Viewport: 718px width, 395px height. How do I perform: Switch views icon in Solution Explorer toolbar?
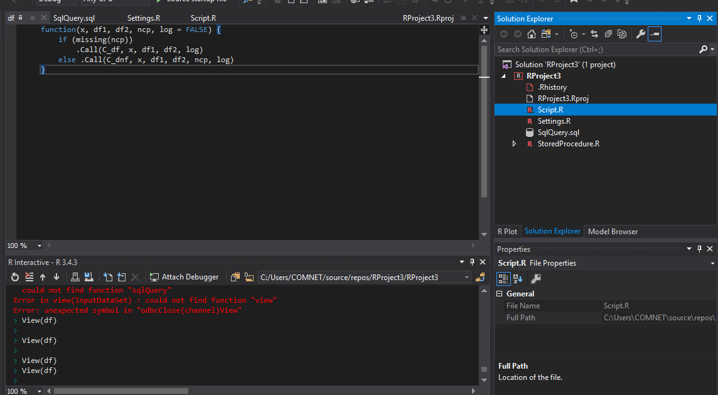point(546,34)
